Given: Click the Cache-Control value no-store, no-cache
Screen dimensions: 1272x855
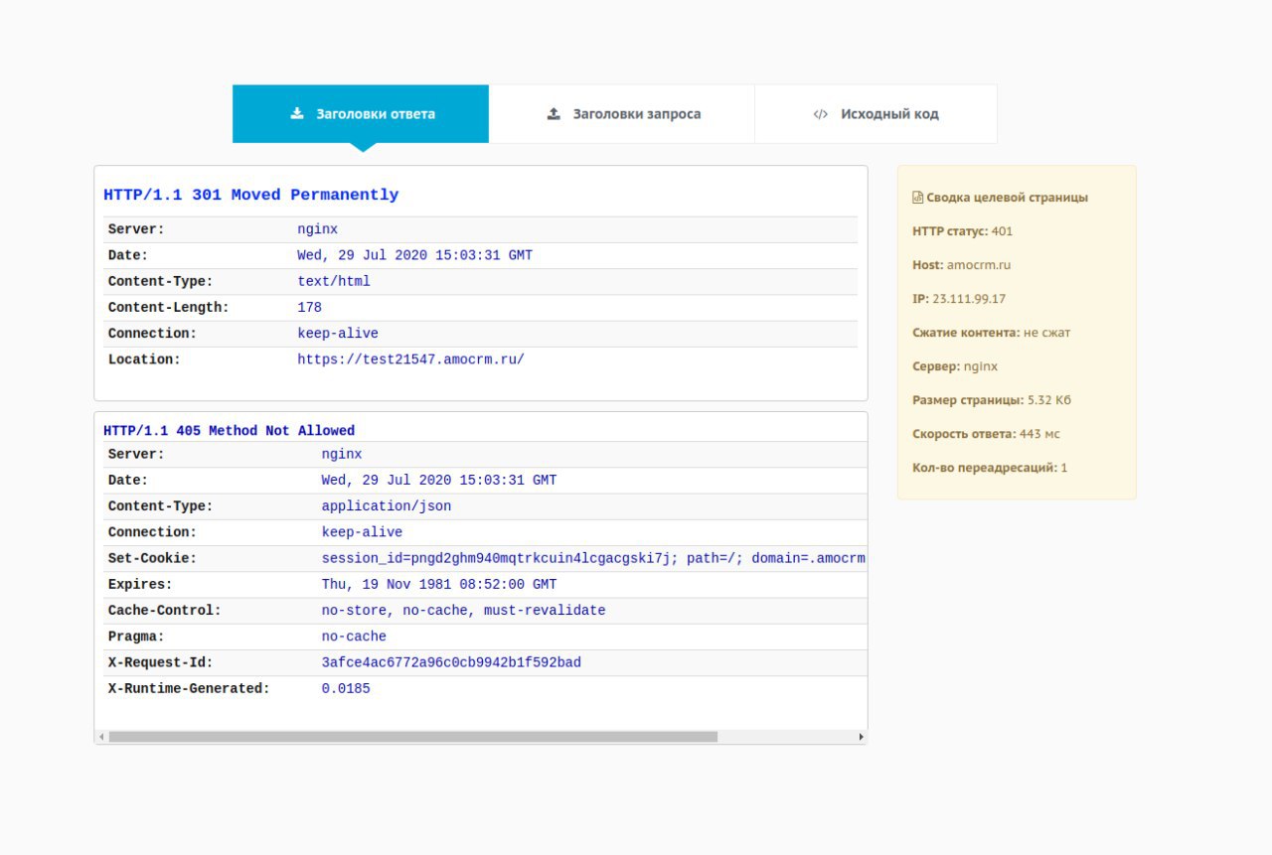Looking at the screenshot, I should 463,610.
